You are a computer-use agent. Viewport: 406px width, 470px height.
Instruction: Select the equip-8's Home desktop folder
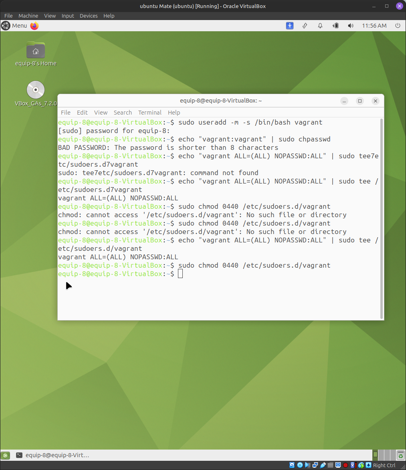[x=36, y=54]
